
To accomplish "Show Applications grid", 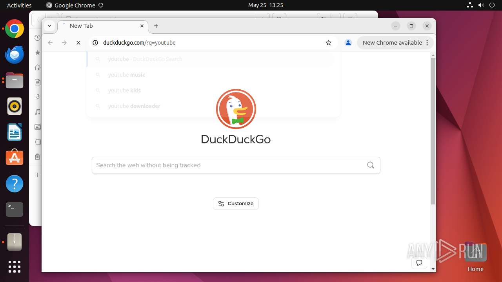I will point(15,267).
